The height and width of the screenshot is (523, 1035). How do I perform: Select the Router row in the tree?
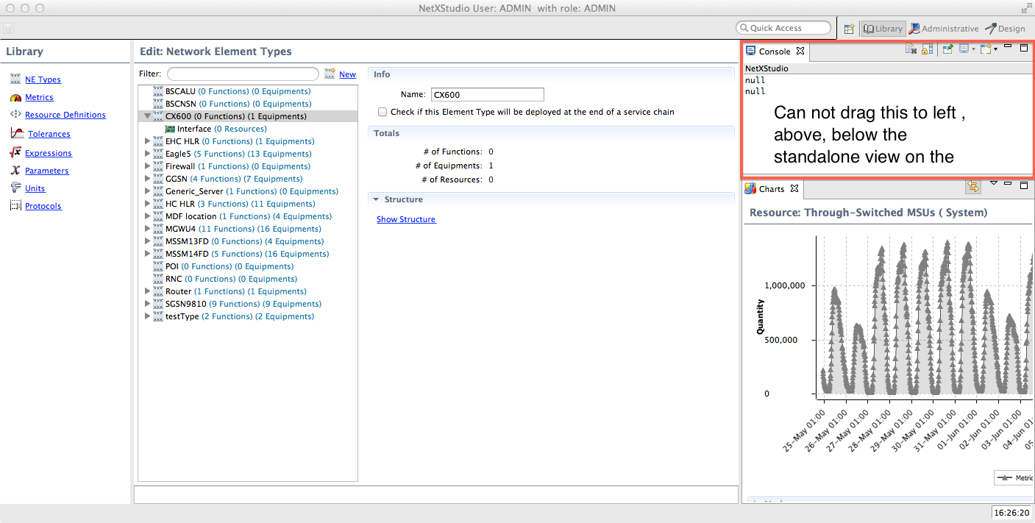[248, 291]
